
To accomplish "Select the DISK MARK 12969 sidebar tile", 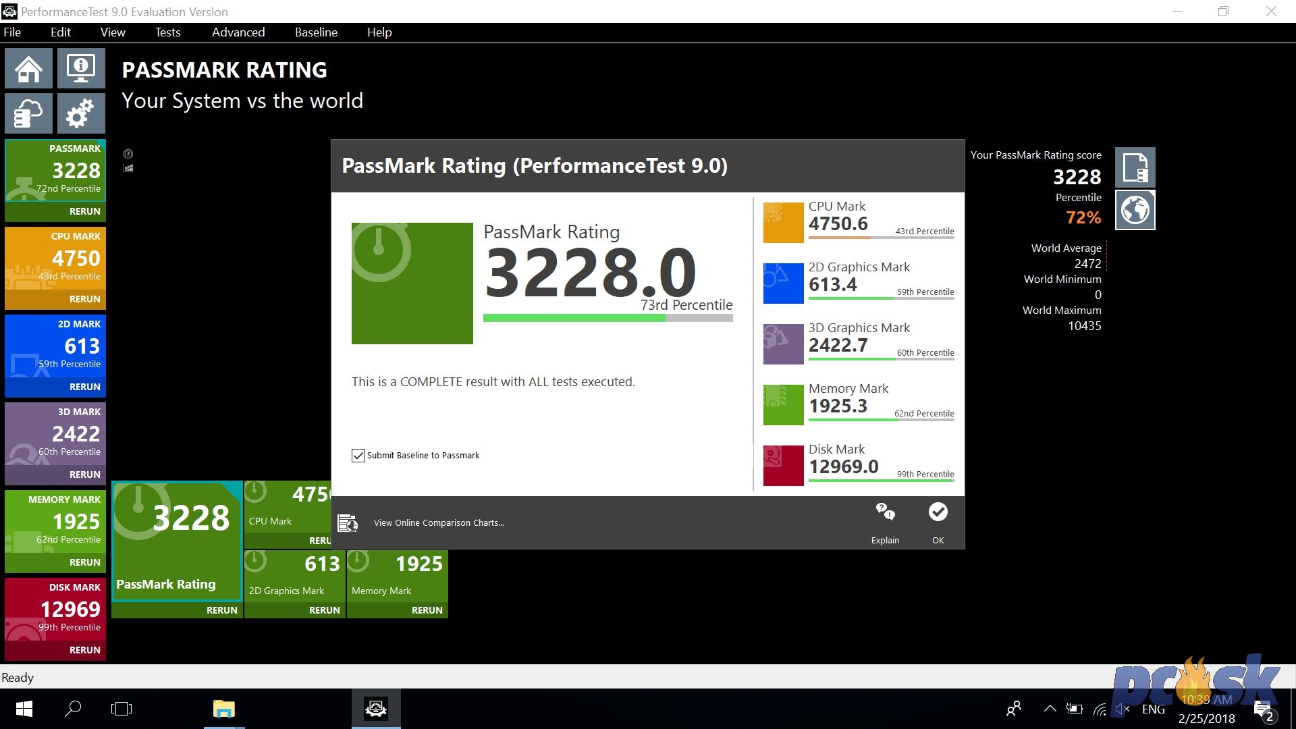I will click(x=55, y=610).
